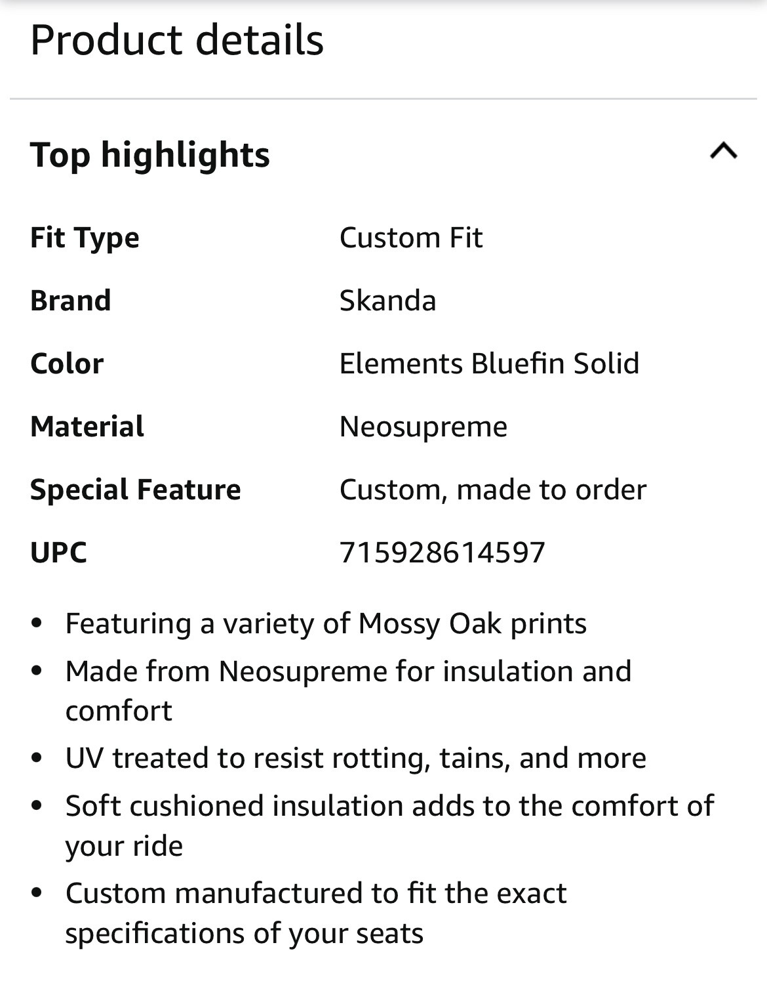
Task: Click the Special Feature label
Action: pos(136,490)
